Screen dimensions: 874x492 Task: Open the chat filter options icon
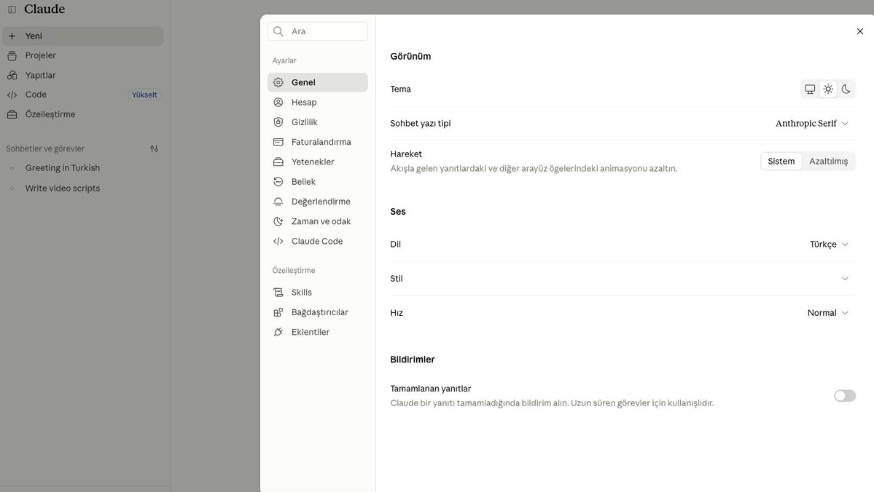155,148
